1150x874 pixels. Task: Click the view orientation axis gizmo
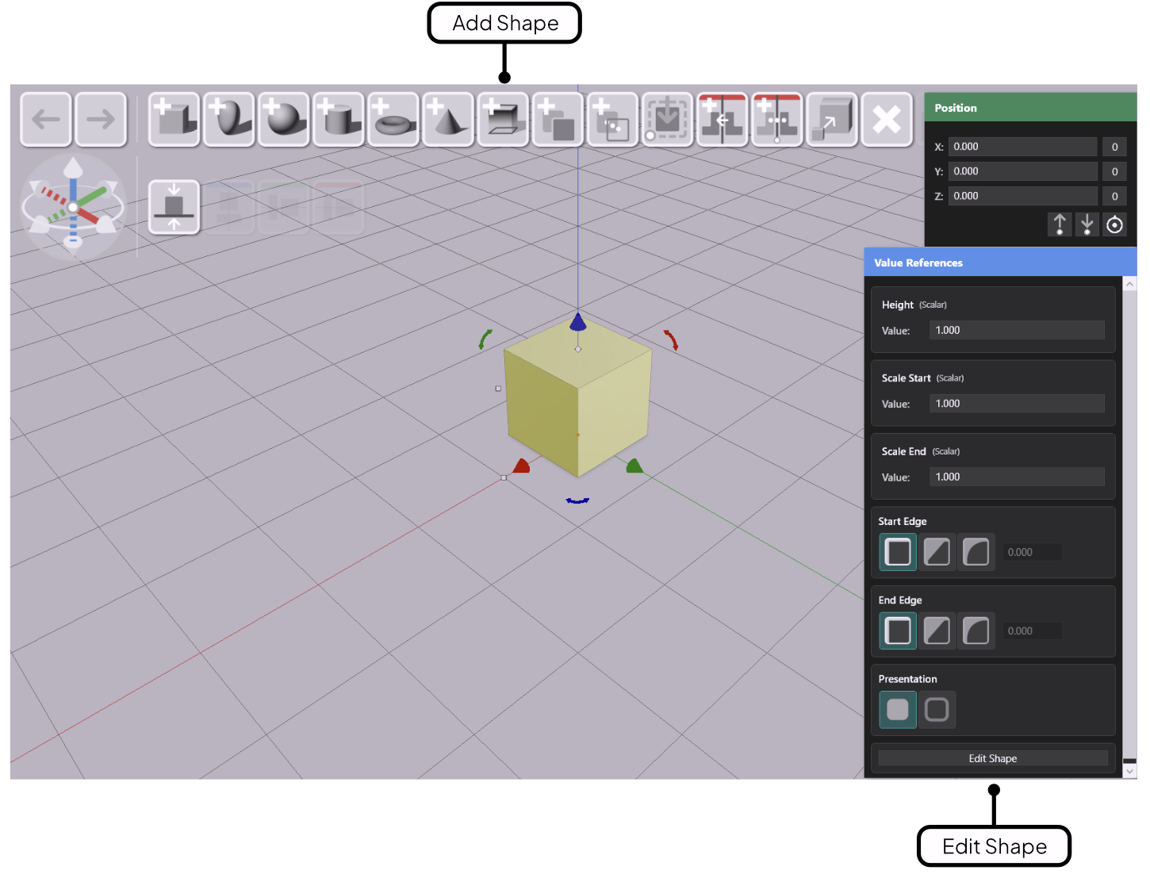[x=73, y=207]
